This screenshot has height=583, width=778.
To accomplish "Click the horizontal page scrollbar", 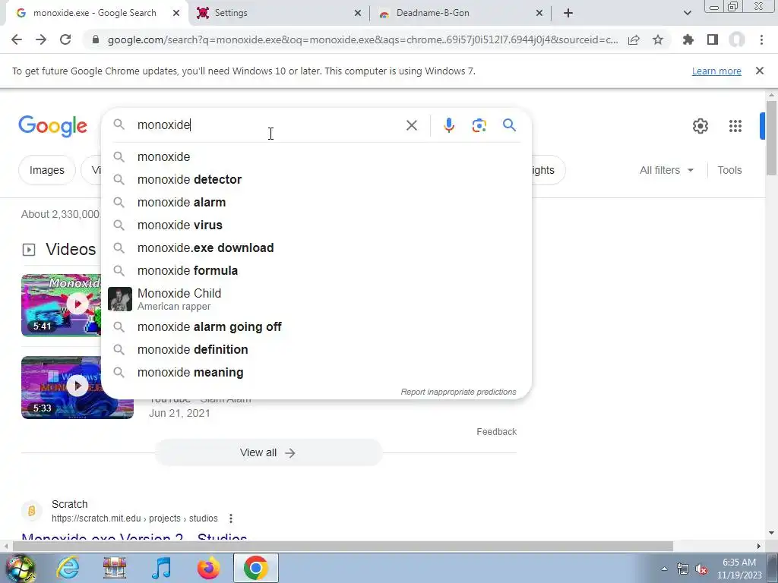I will point(343,547).
